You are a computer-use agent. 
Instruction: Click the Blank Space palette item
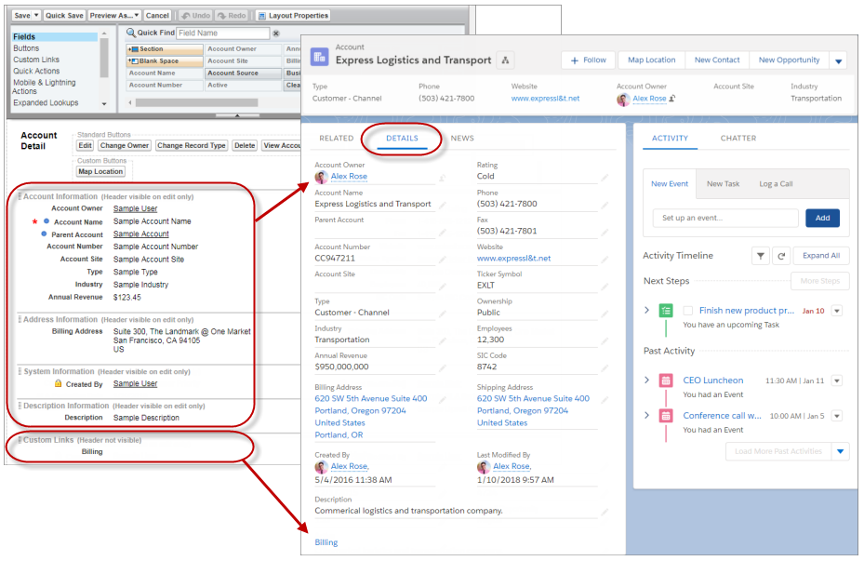(x=165, y=61)
